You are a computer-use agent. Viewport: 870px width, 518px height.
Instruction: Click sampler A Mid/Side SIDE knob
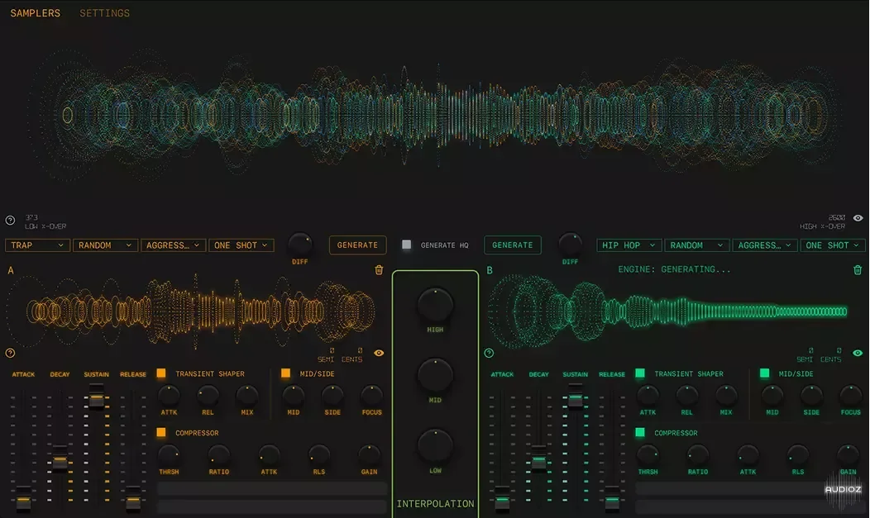332,396
